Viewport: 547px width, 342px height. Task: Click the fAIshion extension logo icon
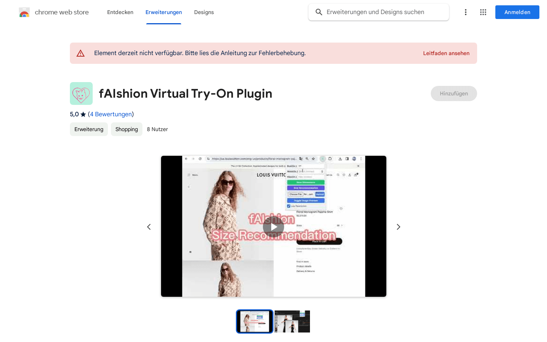pyautogui.click(x=81, y=93)
